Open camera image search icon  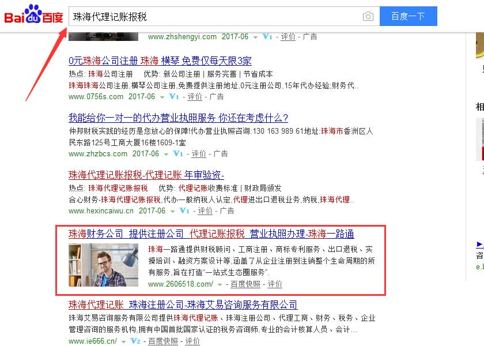tap(368, 16)
